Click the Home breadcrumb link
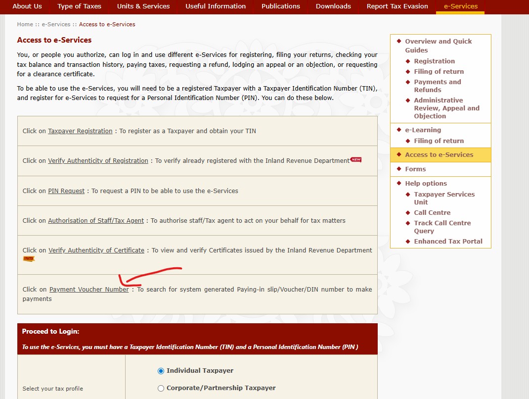 tap(25, 24)
